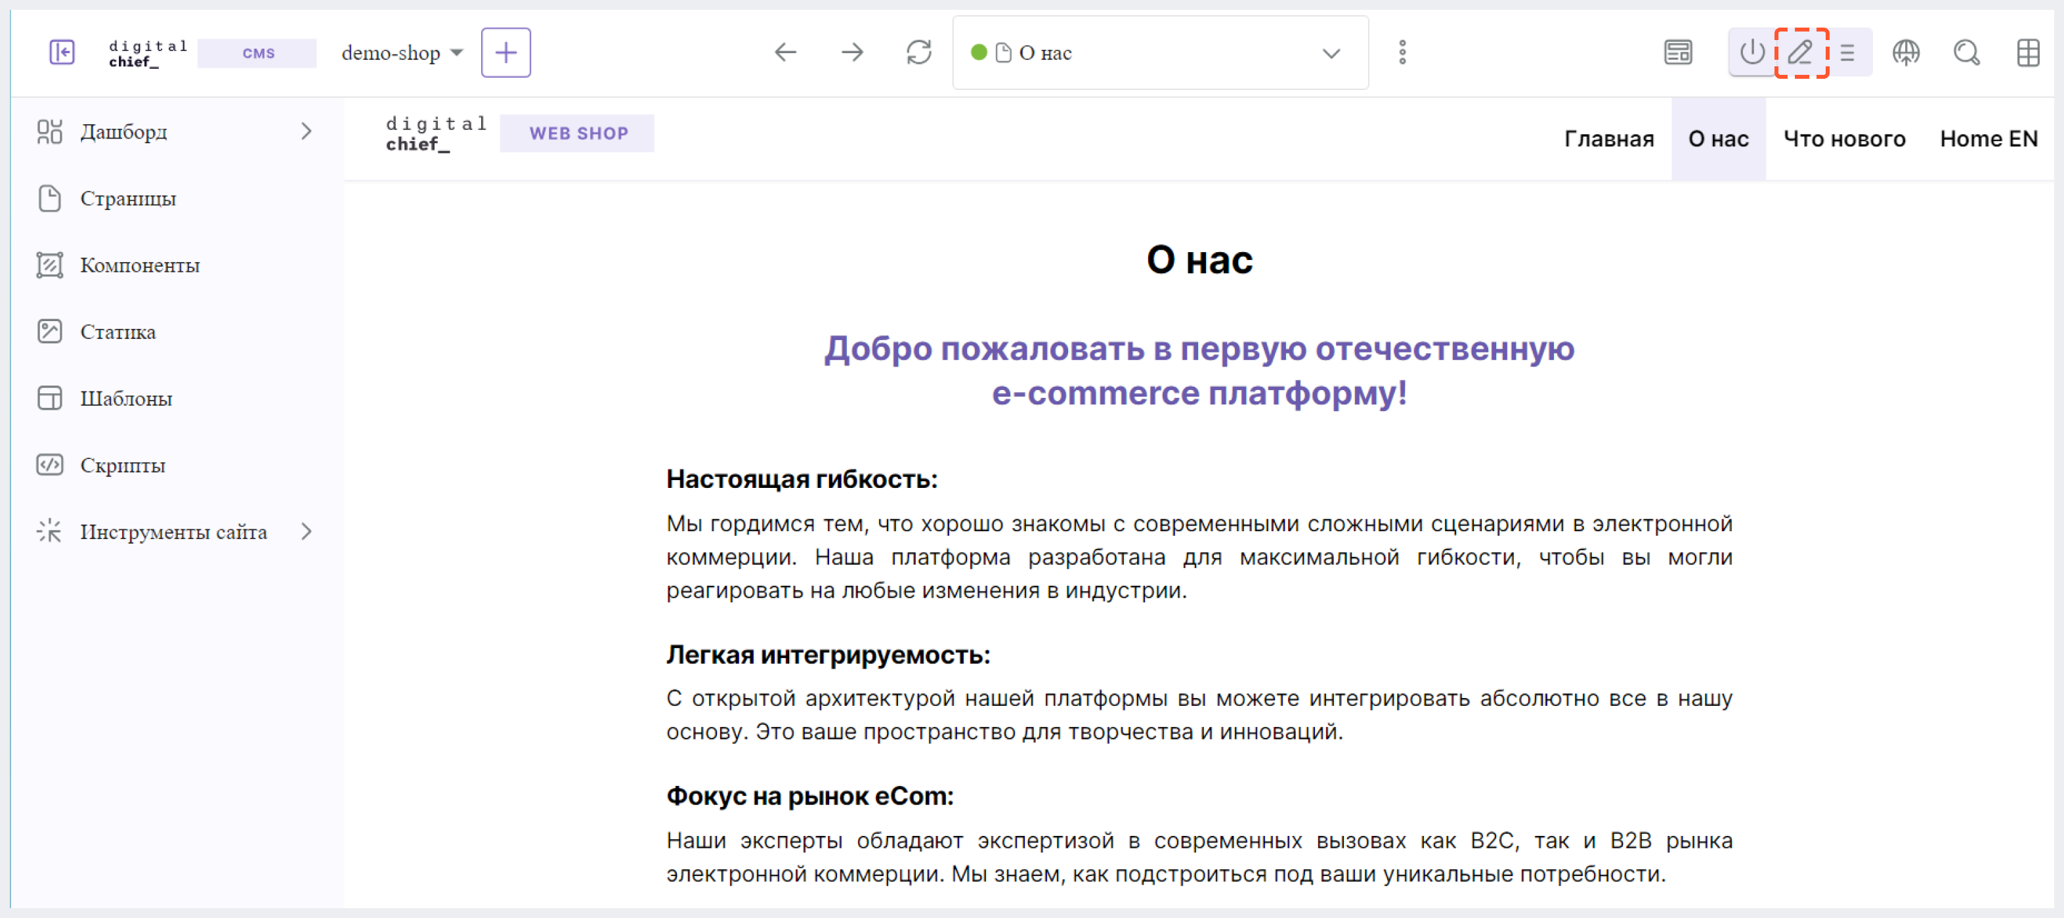The image size is (2064, 918).
Task: Click the 'Фокус на рынок eCom:' subheading
Action: [x=810, y=795]
